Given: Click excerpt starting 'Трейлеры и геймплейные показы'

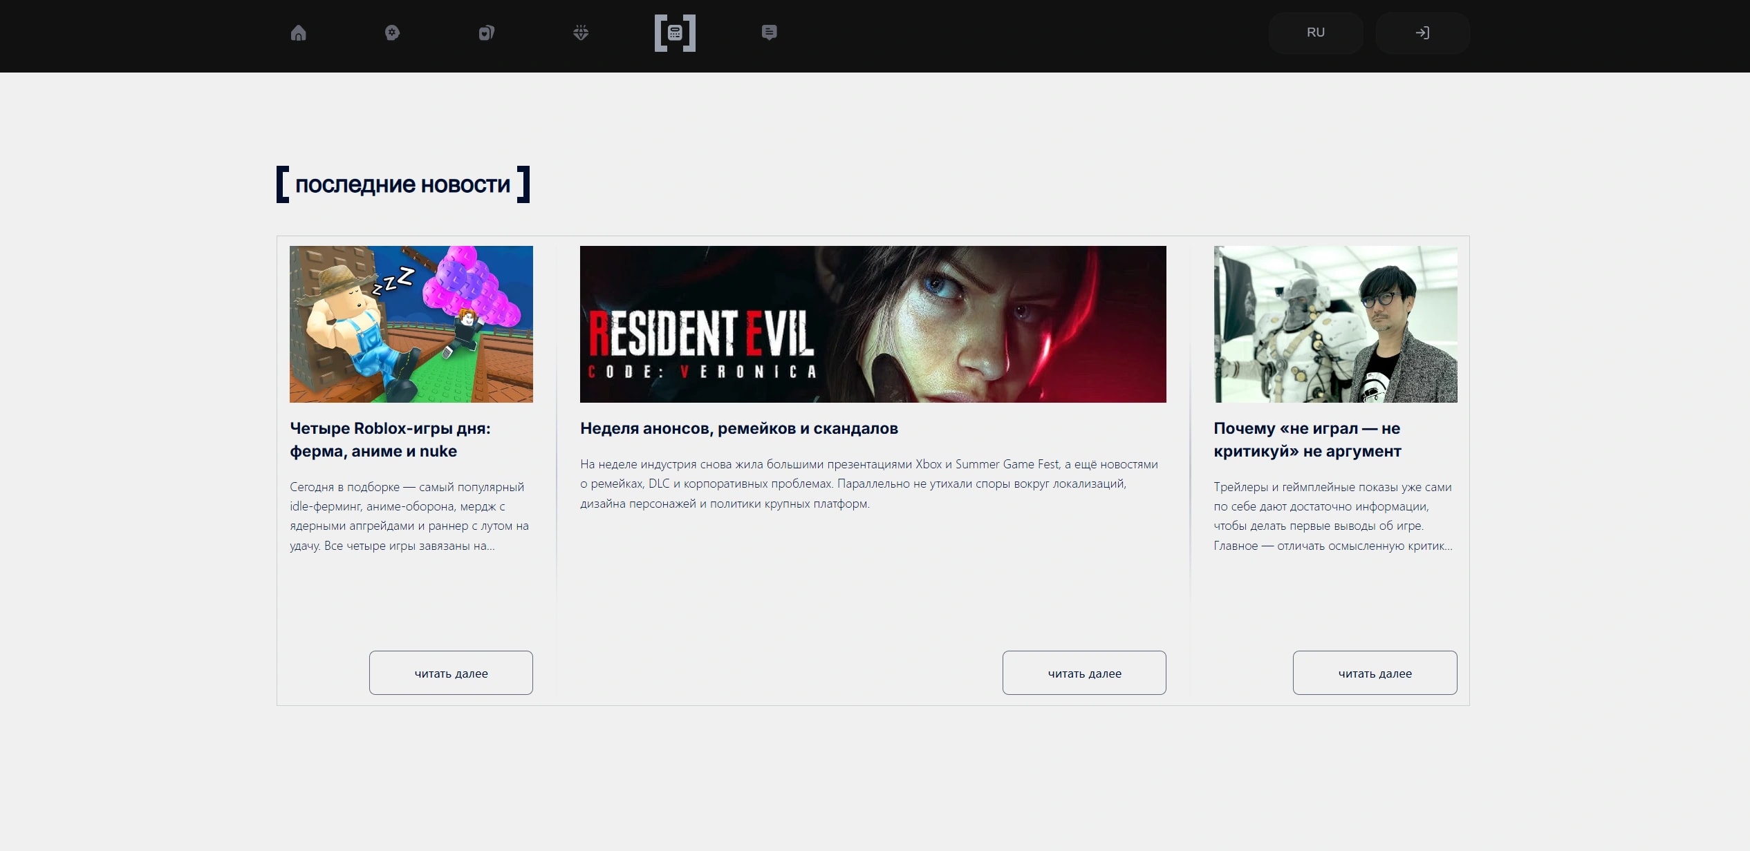Looking at the screenshot, I should tap(1333, 516).
